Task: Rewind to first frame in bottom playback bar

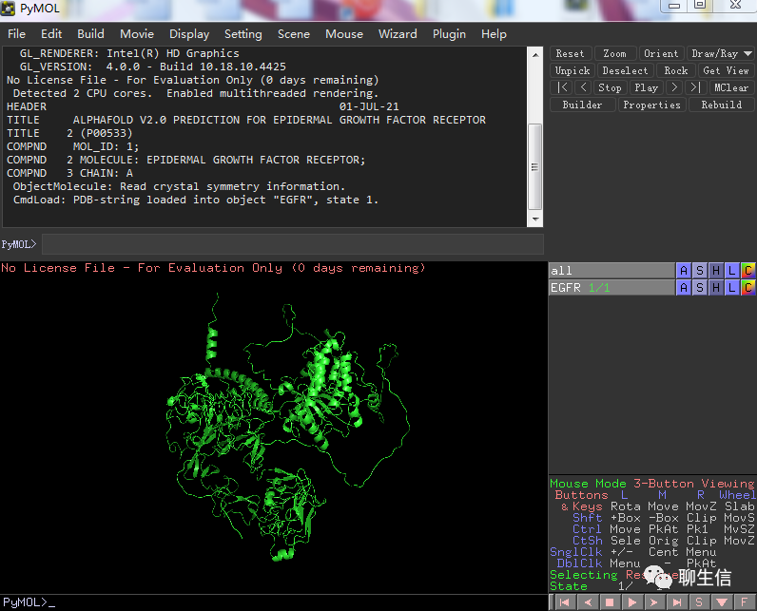Action: (x=564, y=601)
